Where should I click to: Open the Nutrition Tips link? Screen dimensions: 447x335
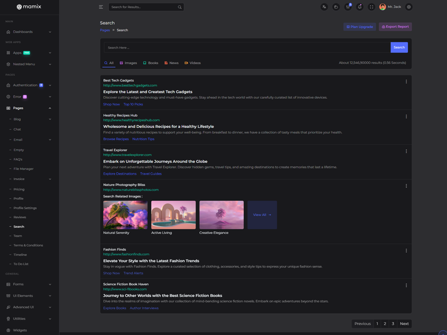[143, 139]
